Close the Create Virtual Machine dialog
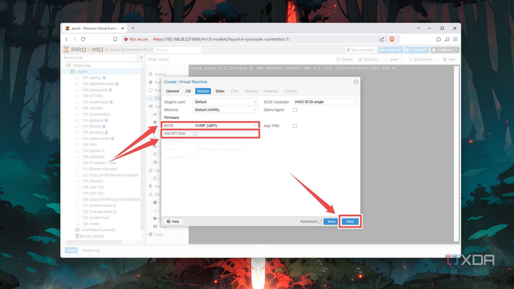Viewport: 514px width, 289px height. [356, 82]
